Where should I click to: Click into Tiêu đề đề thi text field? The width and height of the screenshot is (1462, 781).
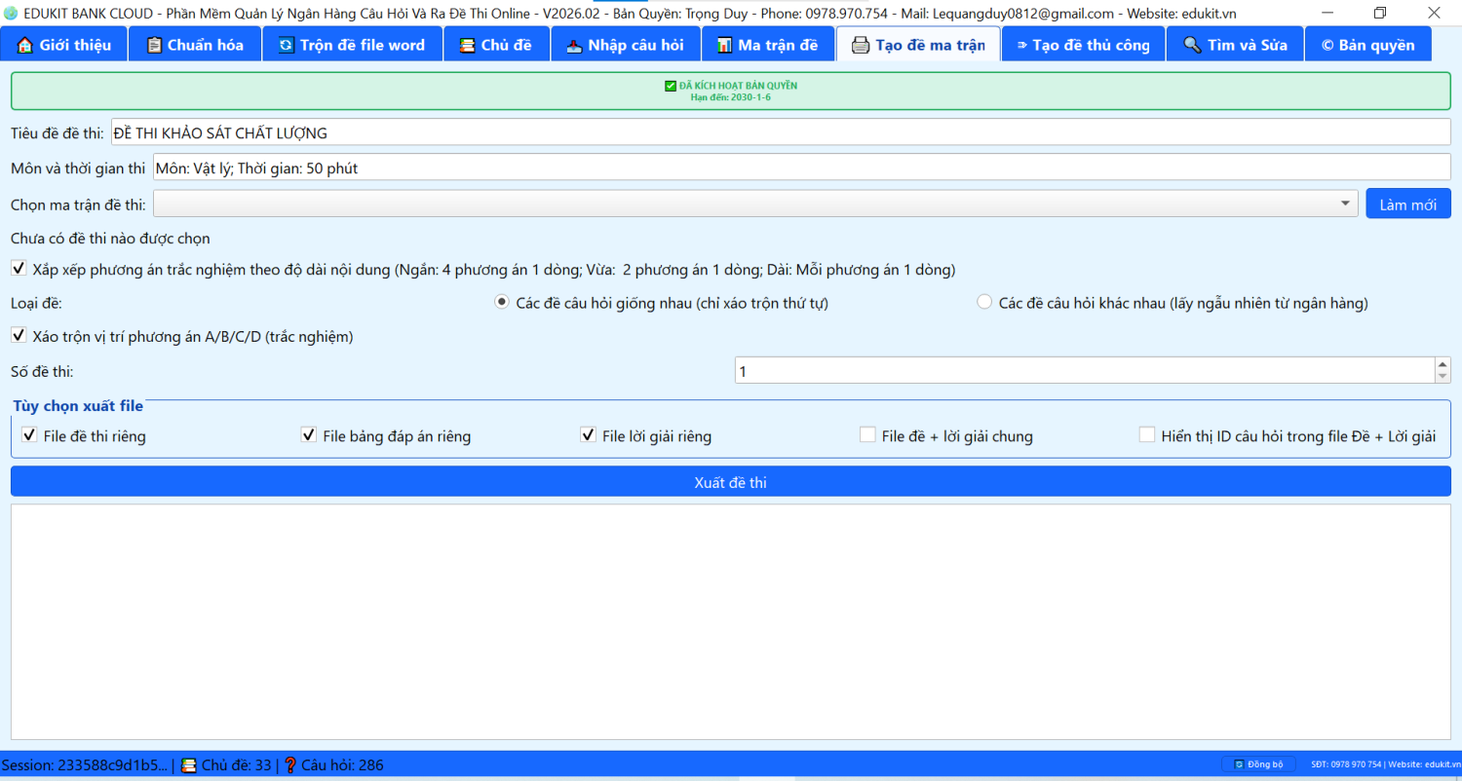pyautogui.click(x=780, y=132)
